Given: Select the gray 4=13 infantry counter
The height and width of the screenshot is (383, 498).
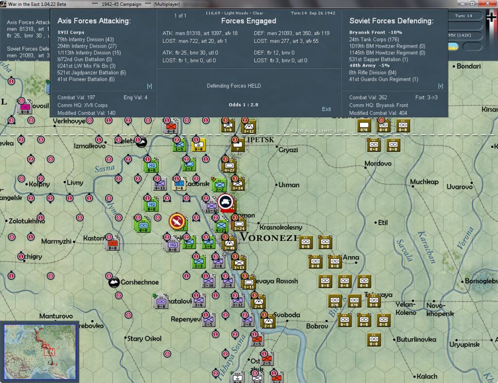Looking at the screenshot, I should (x=160, y=183).
